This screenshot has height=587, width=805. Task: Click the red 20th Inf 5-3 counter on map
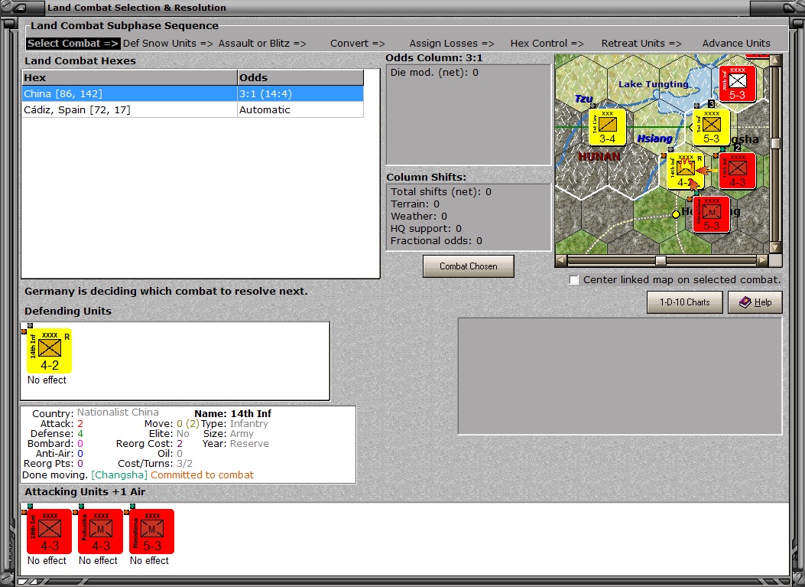(x=737, y=83)
